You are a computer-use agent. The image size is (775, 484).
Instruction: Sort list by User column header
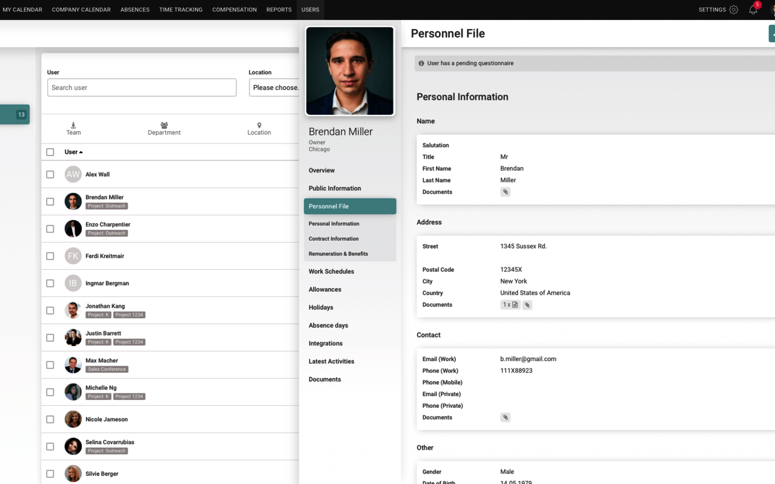(x=73, y=152)
